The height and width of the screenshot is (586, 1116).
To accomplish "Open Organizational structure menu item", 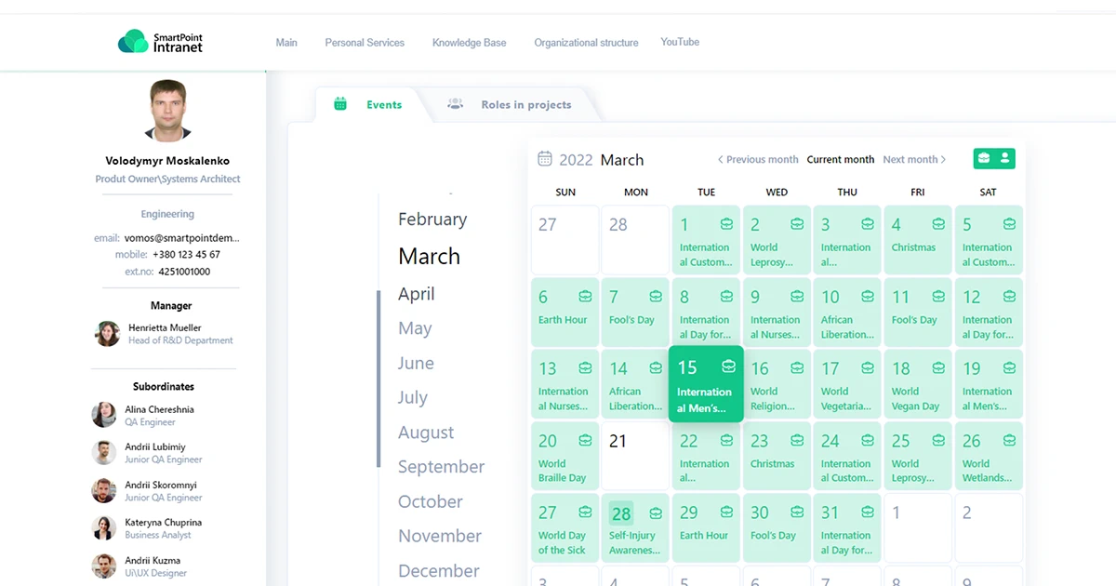I will pyautogui.click(x=586, y=43).
